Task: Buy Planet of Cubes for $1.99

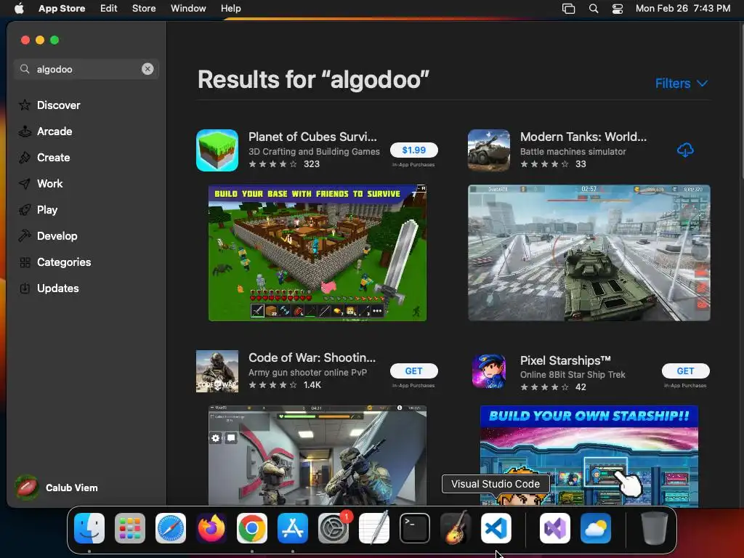Action: tap(413, 150)
